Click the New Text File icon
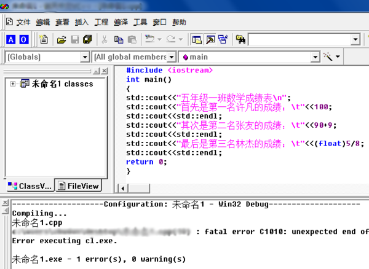The height and width of the screenshot is (269, 369). (x=44, y=39)
